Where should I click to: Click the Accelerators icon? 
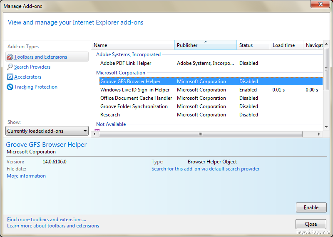[x=10, y=77]
